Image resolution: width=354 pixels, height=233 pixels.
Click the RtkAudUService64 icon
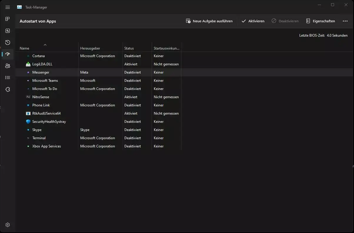click(28, 113)
